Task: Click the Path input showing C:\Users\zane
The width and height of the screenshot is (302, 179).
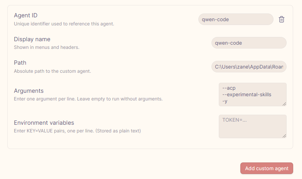Action: click(x=248, y=67)
